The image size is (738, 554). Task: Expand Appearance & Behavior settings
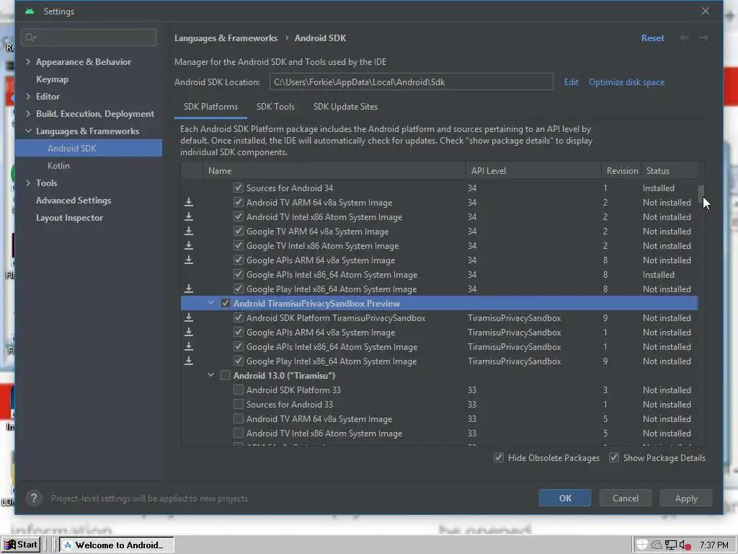28,62
